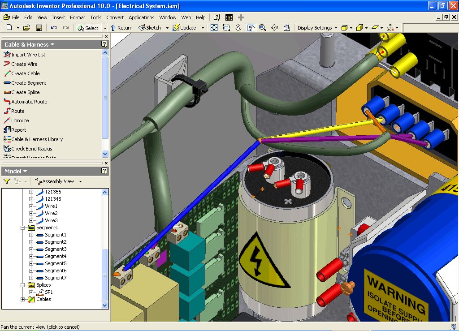Viewport: 459px width, 331px height.
Task: Click the Open file icon
Action: (26, 27)
